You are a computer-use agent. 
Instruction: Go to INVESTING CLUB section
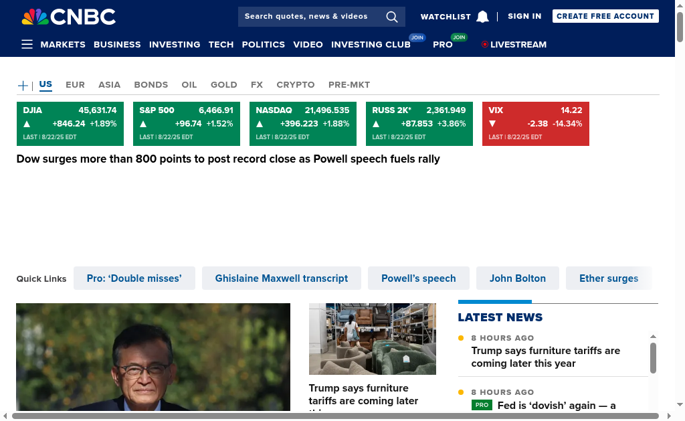[x=371, y=45]
